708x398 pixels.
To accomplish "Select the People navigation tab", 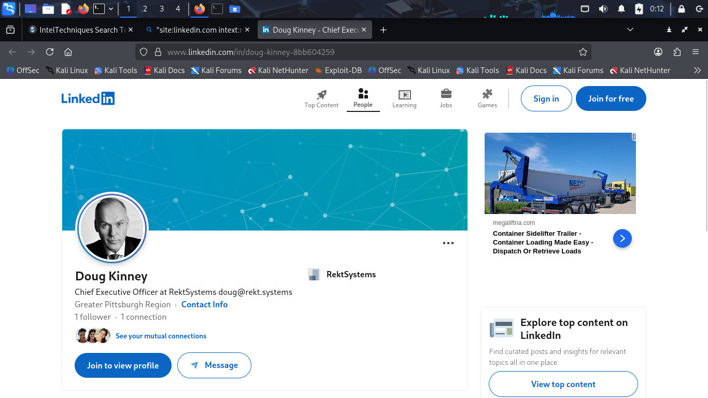I will (363, 98).
